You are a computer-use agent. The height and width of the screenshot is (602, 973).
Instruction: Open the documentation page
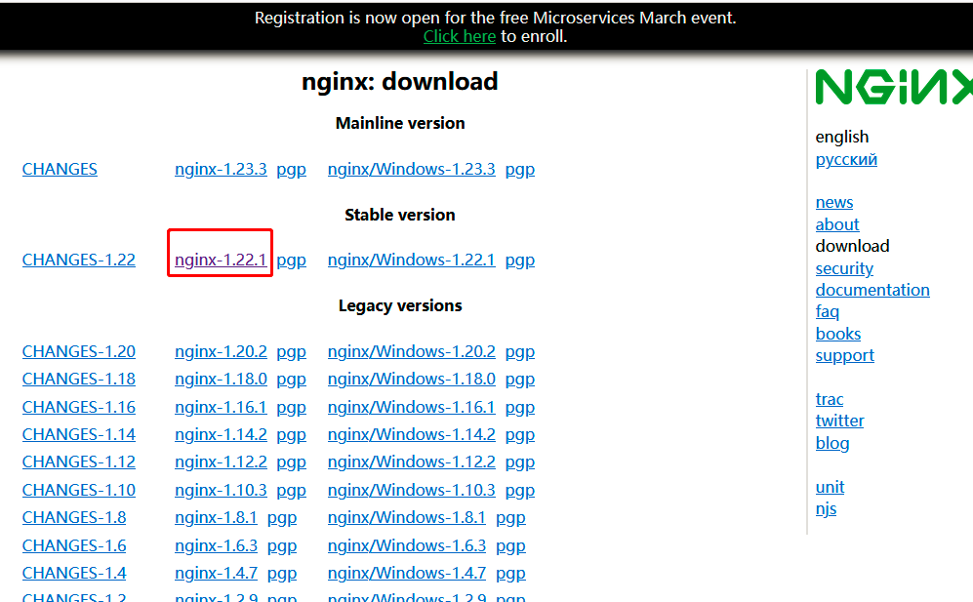872,290
